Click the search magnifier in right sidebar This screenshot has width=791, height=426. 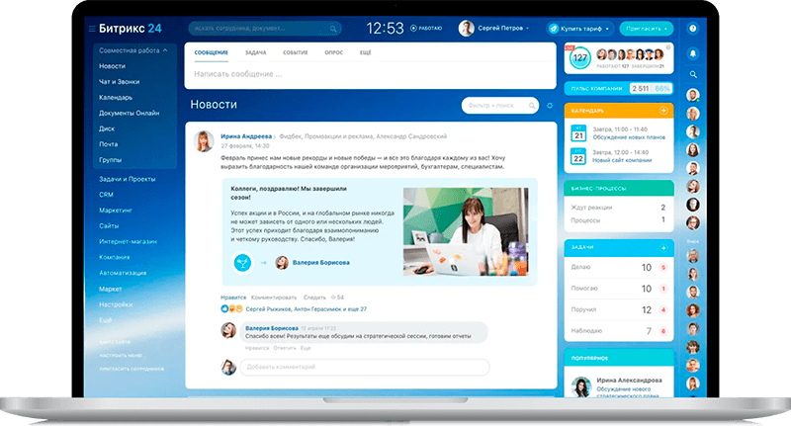693,74
